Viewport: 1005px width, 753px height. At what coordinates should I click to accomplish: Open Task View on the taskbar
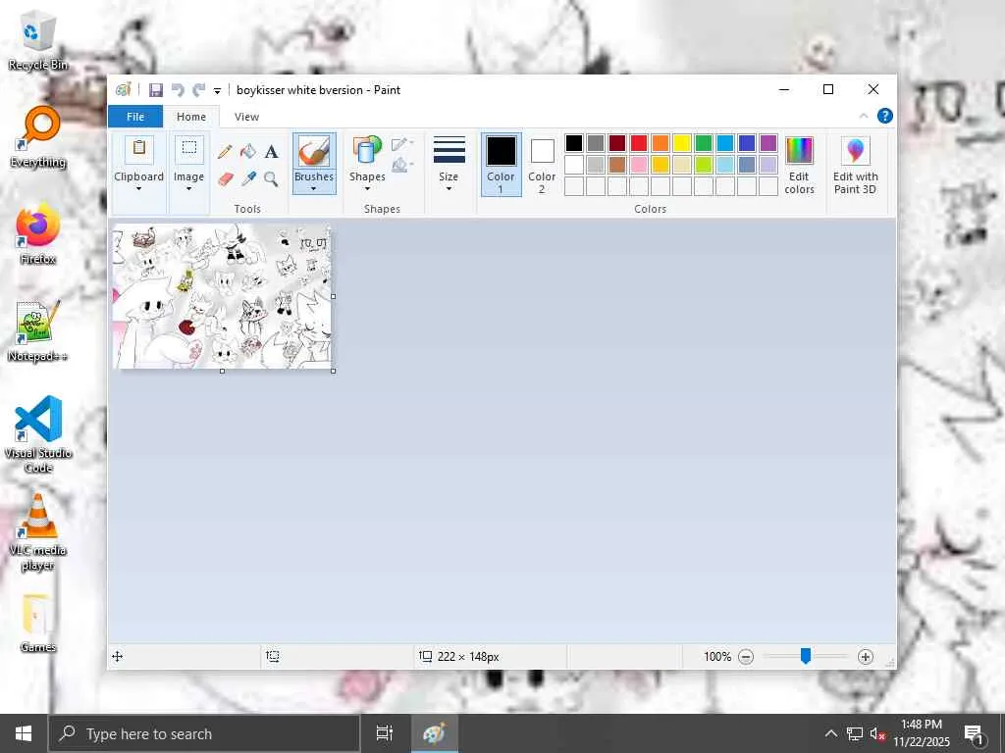tap(385, 733)
